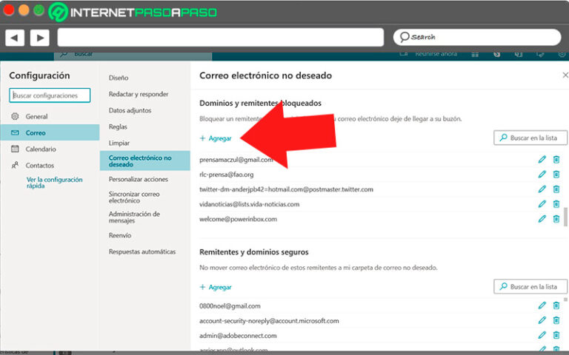Add a safe sender with Agregar
Viewport: 569px width, 355px height.
[x=216, y=287]
